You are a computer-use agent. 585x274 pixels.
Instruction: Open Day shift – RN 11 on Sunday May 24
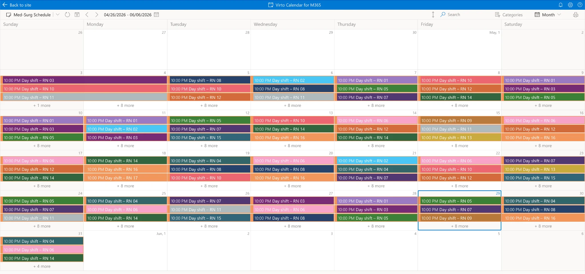coord(42,218)
